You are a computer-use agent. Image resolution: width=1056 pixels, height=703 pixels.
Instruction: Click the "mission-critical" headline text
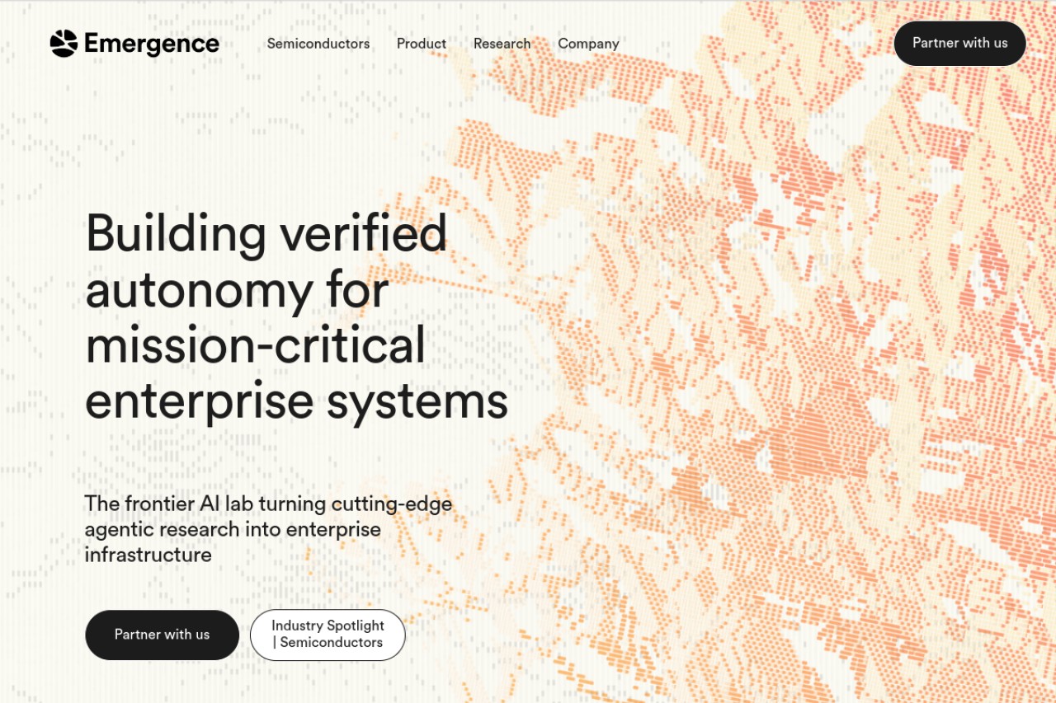[x=256, y=344]
